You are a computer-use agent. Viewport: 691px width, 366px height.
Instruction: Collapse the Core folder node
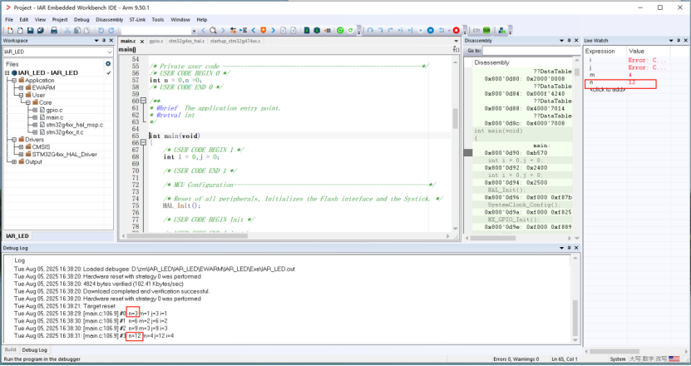coord(28,103)
